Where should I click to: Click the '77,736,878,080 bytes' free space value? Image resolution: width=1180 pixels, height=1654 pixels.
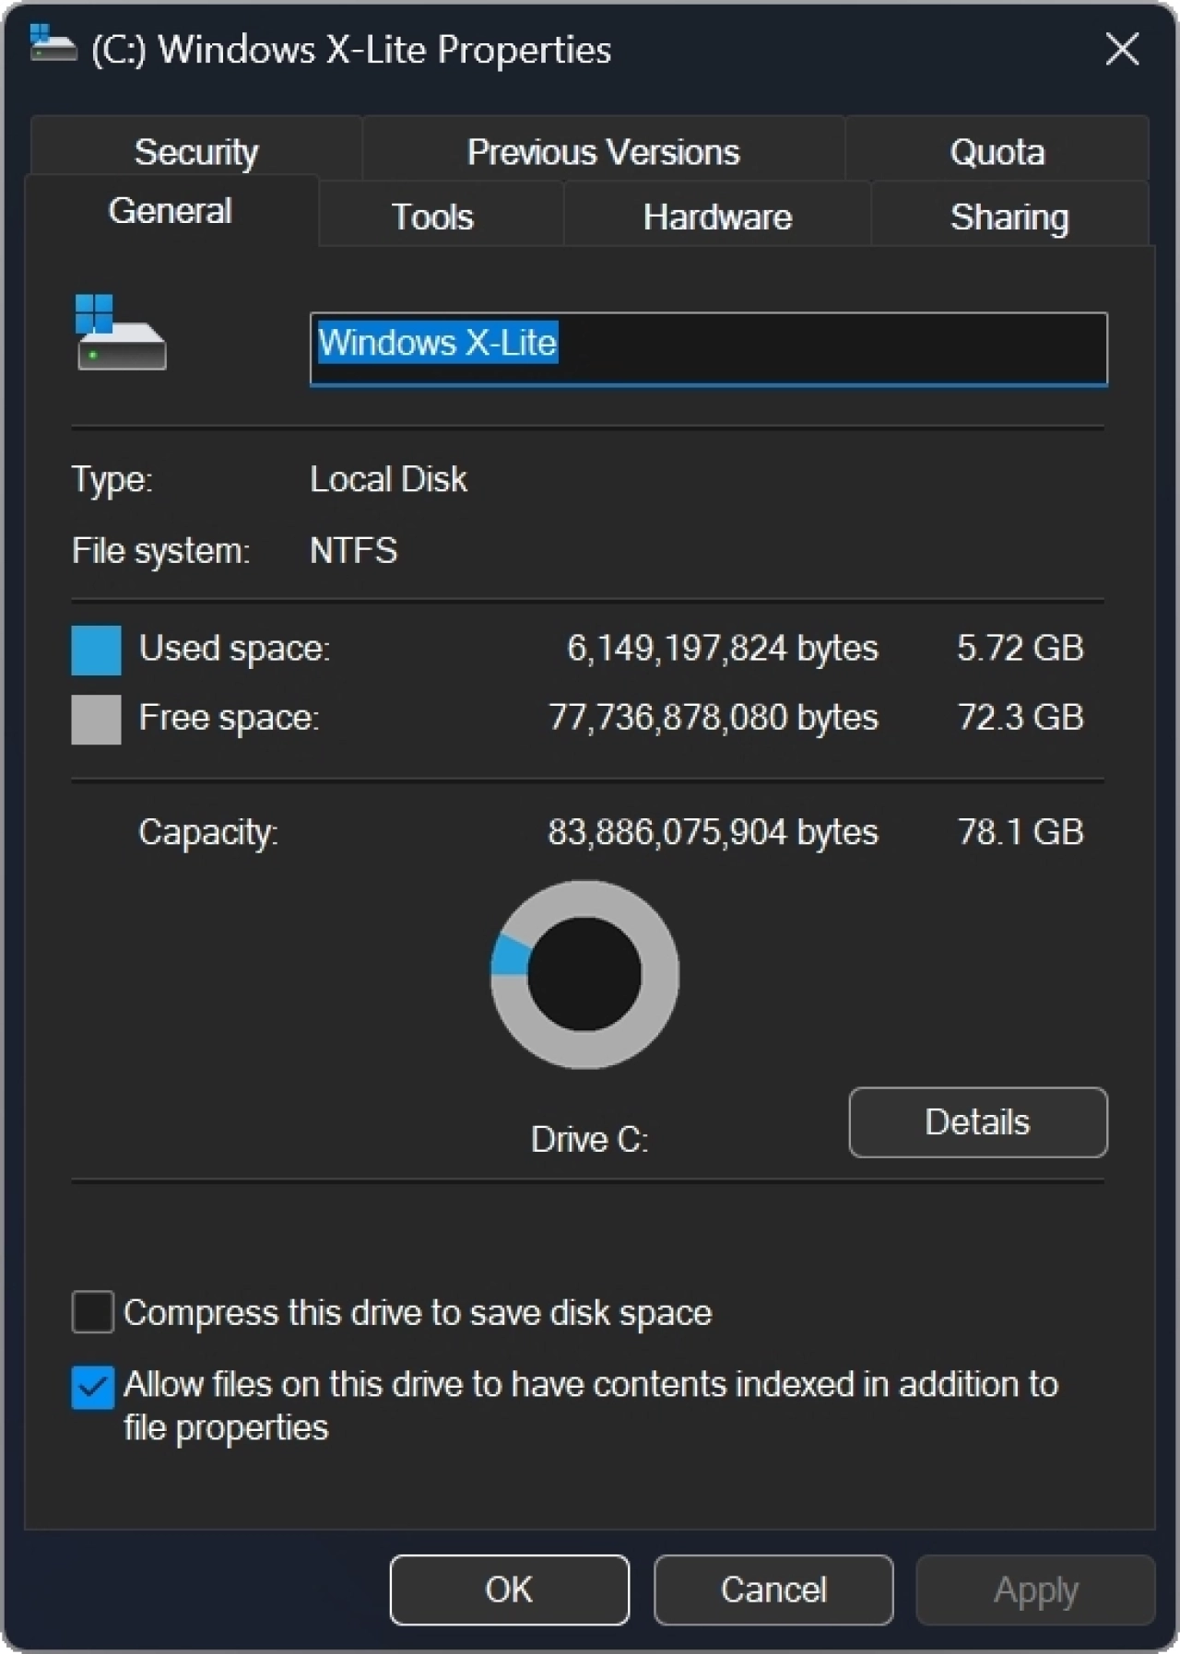click(714, 717)
